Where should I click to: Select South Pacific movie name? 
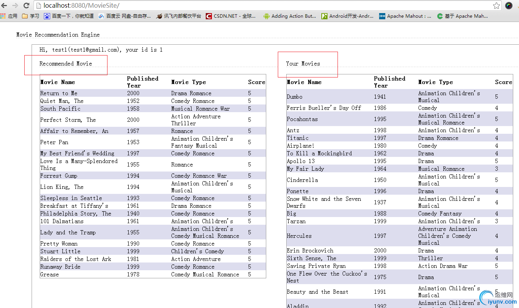click(x=60, y=109)
